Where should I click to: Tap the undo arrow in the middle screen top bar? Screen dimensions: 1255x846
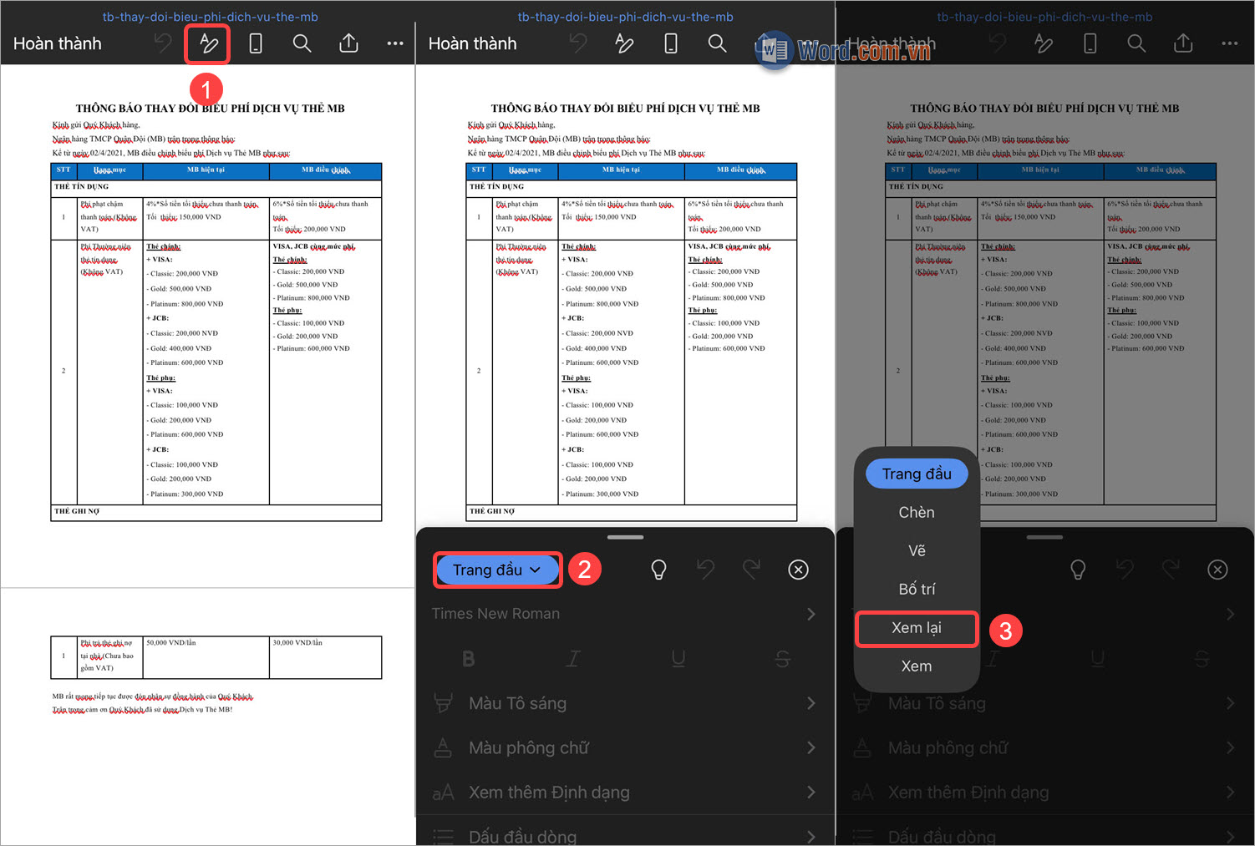(578, 43)
